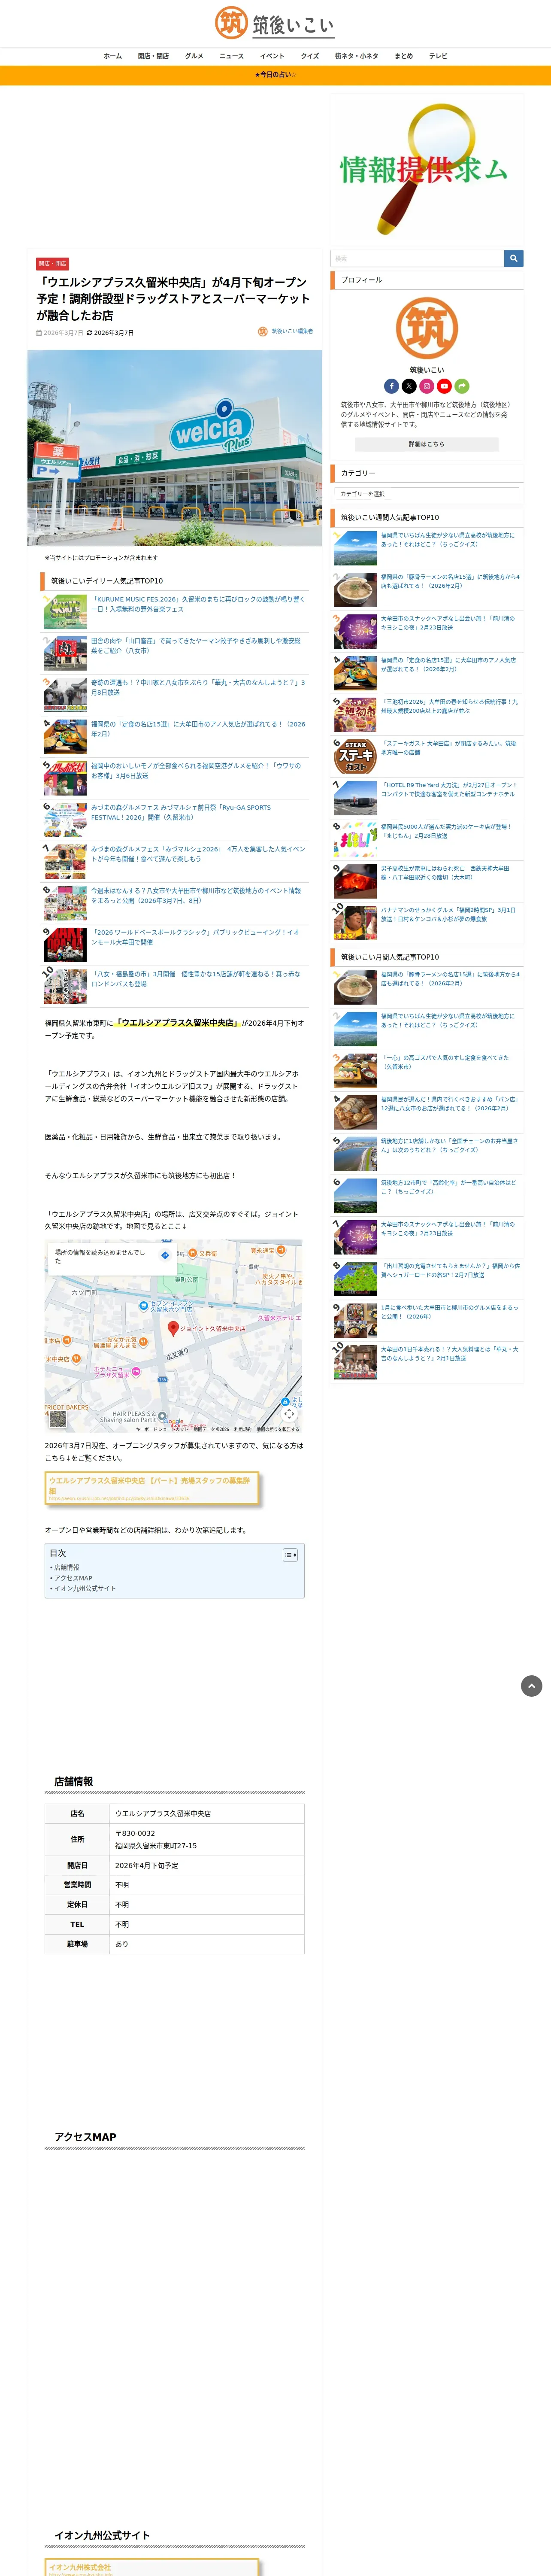
Task: Click the 詳細はこちら button
Action: 427,444
